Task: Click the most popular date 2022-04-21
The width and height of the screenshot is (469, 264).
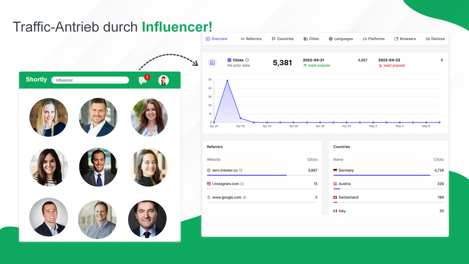Action: [x=313, y=60]
